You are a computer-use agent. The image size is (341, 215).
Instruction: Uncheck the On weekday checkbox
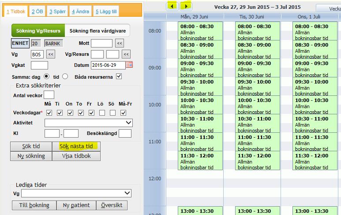(70, 113)
